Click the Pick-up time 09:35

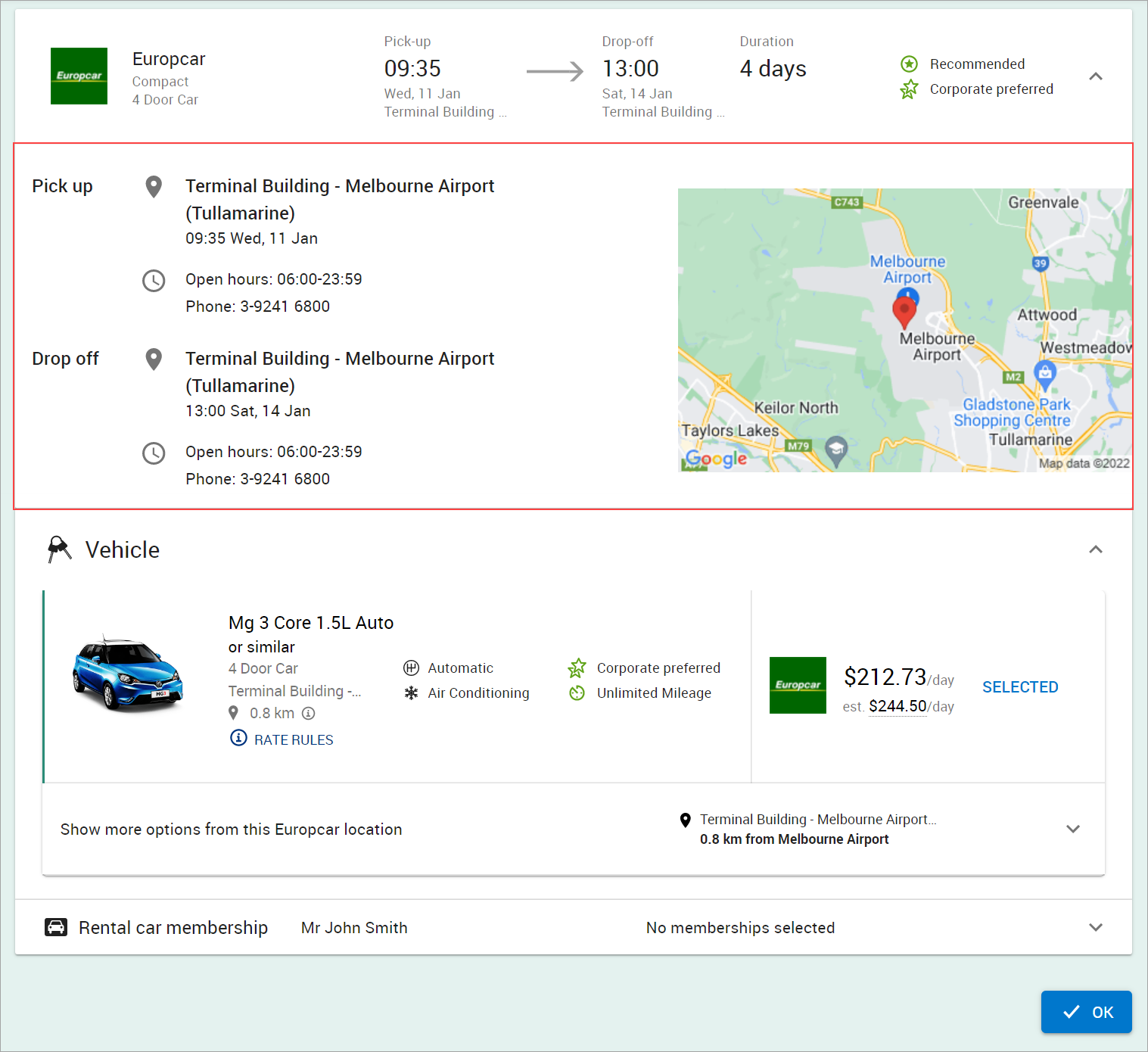tap(412, 69)
